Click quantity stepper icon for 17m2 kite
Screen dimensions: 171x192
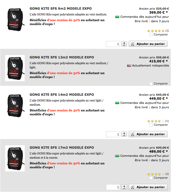[x=124, y=187]
